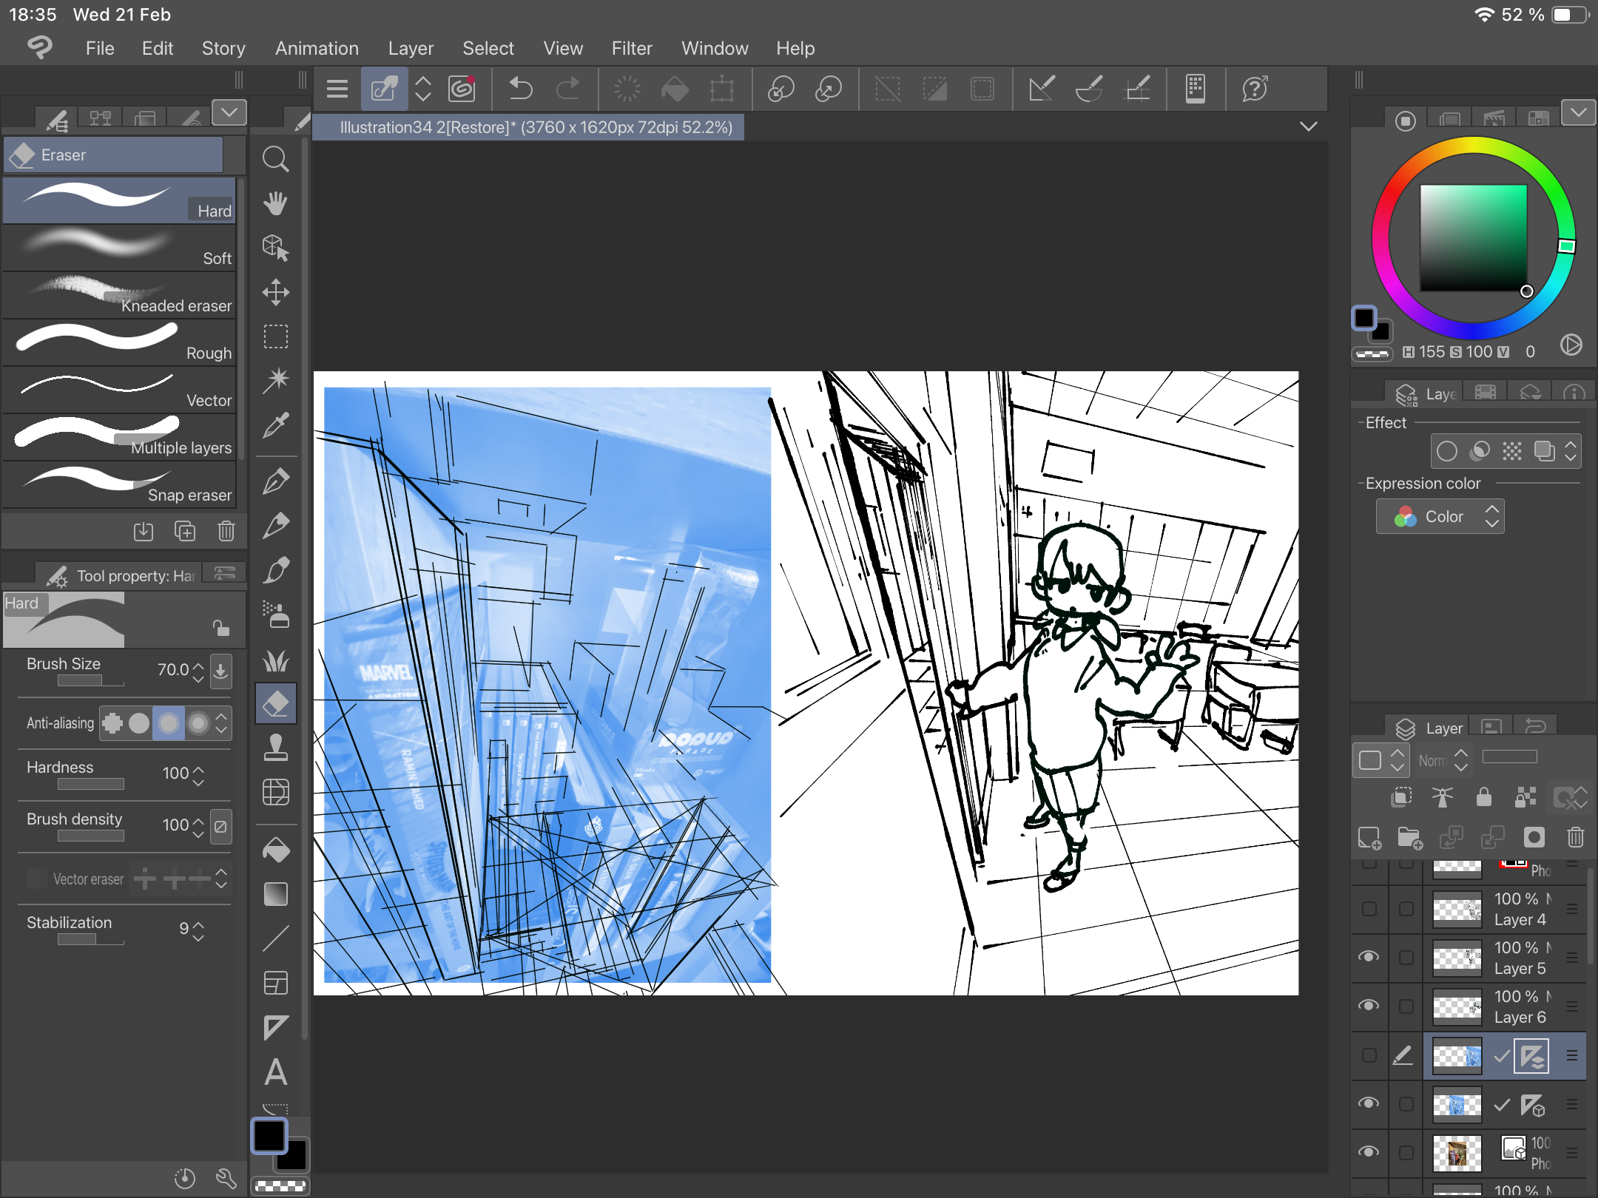Expand the canvas tab list chevron
1598x1198 pixels.
1308,126
